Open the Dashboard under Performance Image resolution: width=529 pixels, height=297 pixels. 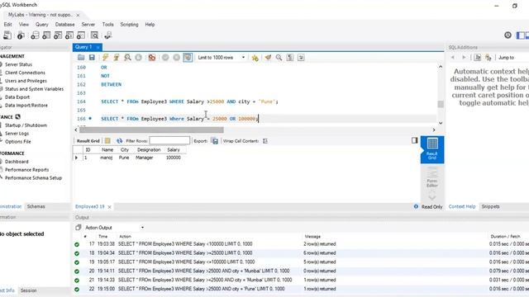coord(17,162)
